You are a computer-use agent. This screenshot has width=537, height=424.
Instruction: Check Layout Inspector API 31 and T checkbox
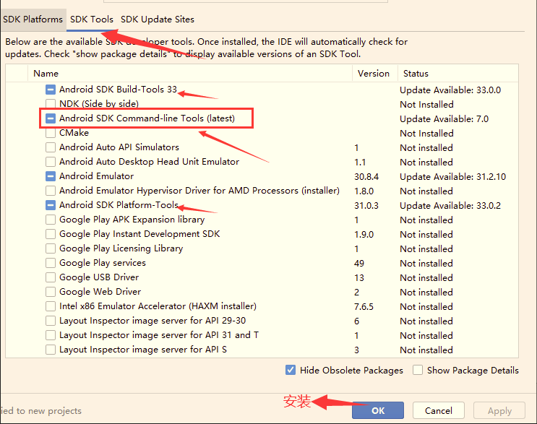(x=51, y=335)
